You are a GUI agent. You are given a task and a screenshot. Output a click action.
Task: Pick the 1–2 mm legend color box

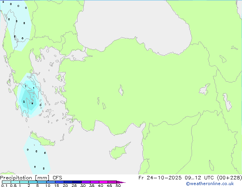tap(24, 182)
